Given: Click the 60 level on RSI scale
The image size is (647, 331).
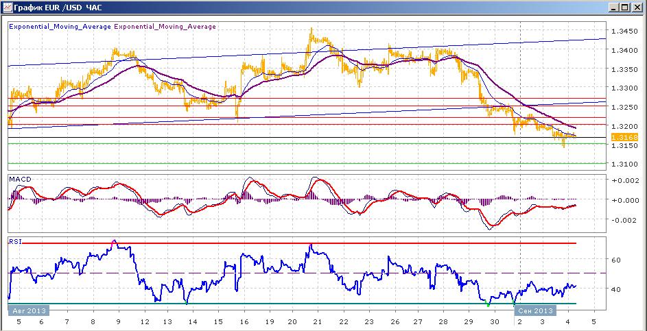Looking at the screenshot, I should tap(616, 260).
